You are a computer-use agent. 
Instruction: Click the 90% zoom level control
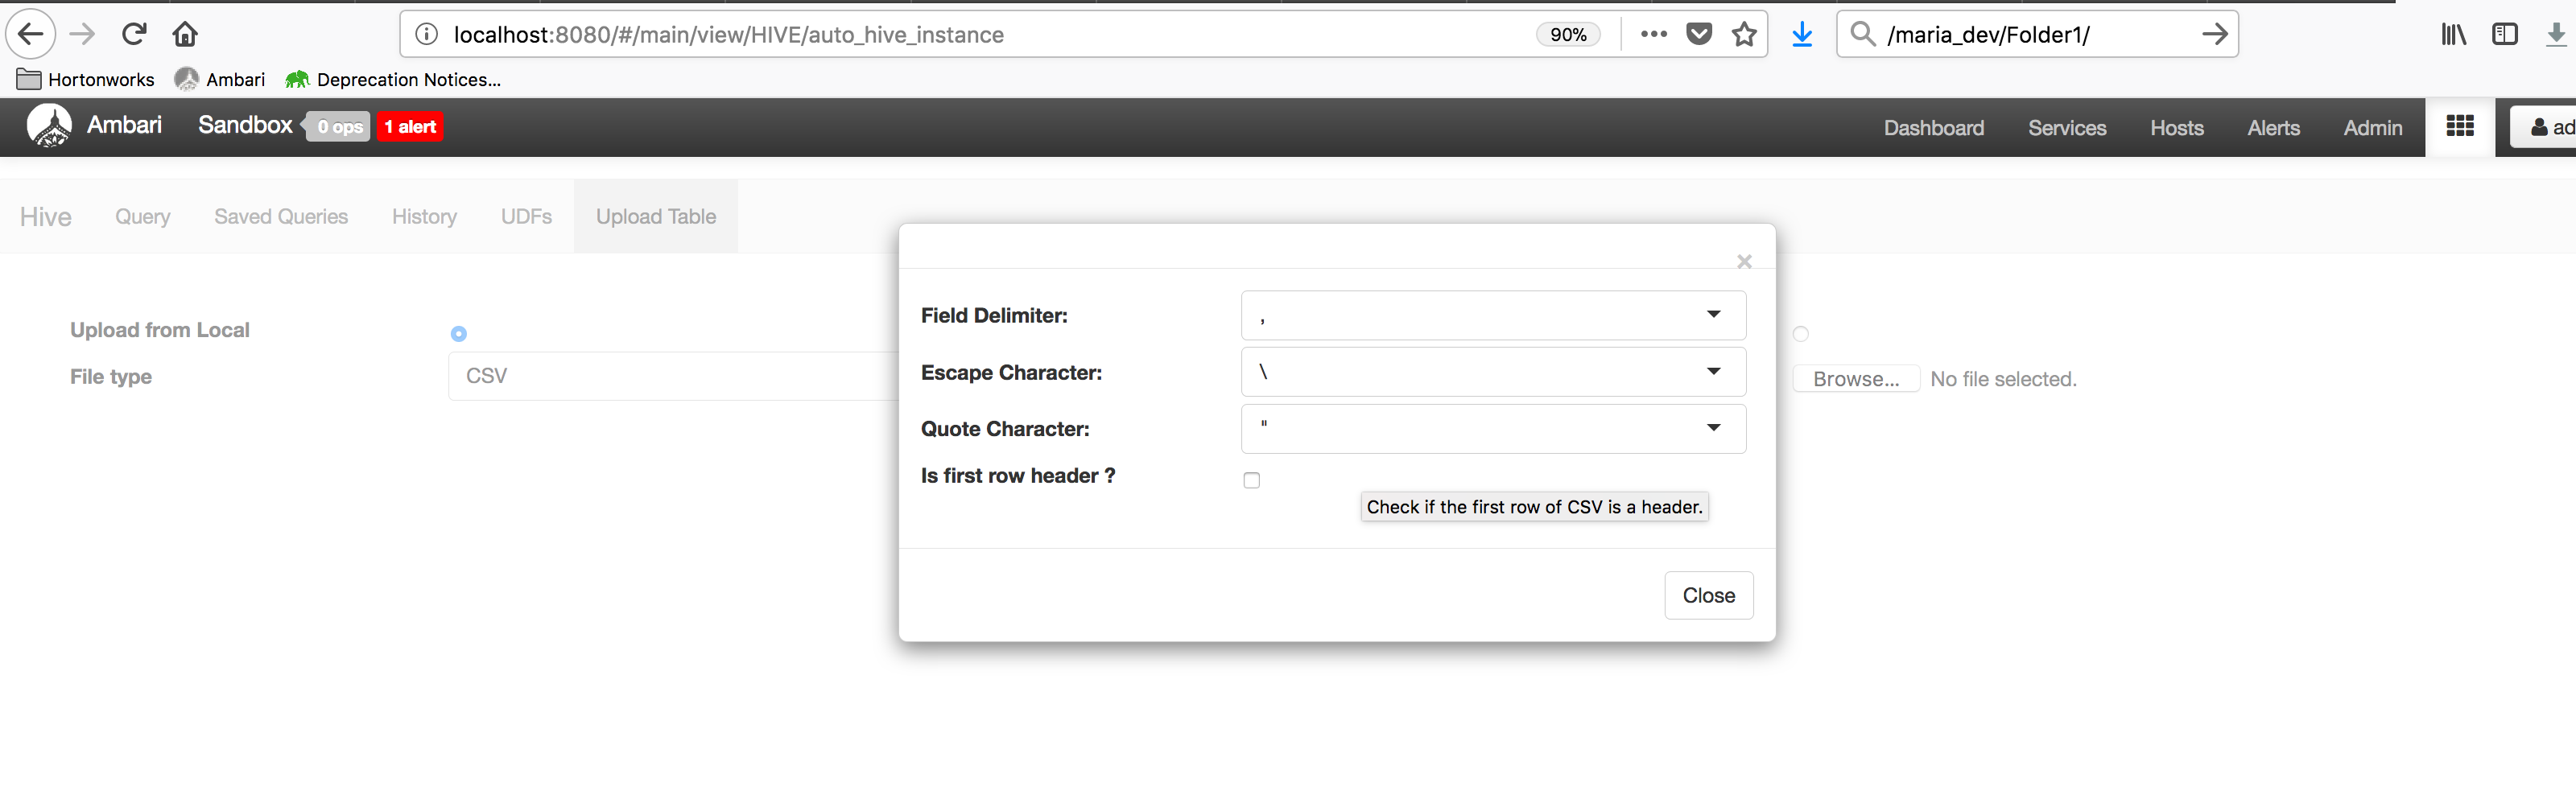[1568, 34]
